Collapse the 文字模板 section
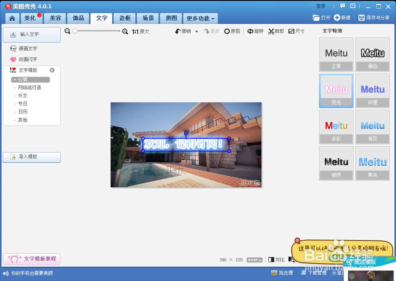 click(x=52, y=70)
